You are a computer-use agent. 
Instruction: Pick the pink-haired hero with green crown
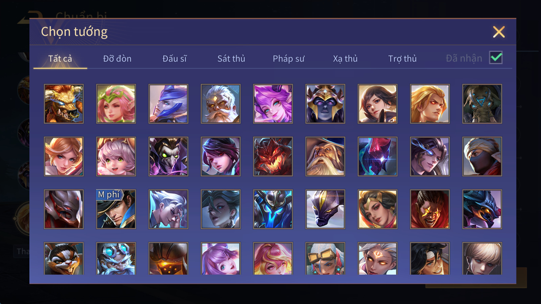(116, 104)
